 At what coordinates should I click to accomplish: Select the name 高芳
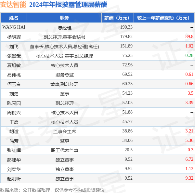[14, 141]
